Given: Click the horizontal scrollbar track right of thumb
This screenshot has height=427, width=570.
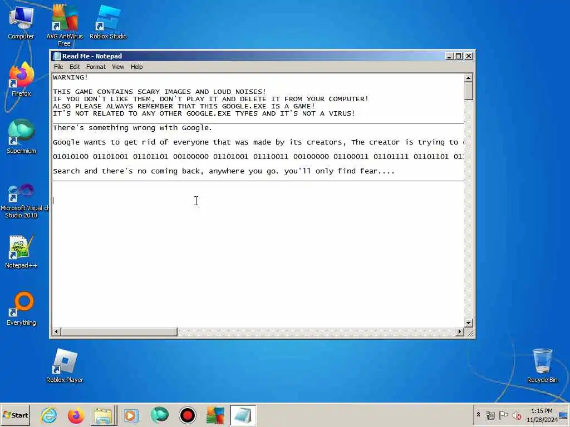Looking at the screenshot, I should tap(316, 331).
